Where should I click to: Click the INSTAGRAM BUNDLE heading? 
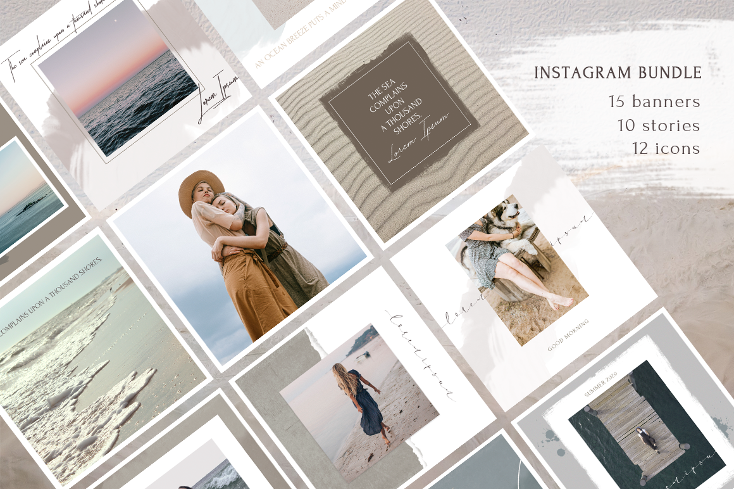[618, 73]
